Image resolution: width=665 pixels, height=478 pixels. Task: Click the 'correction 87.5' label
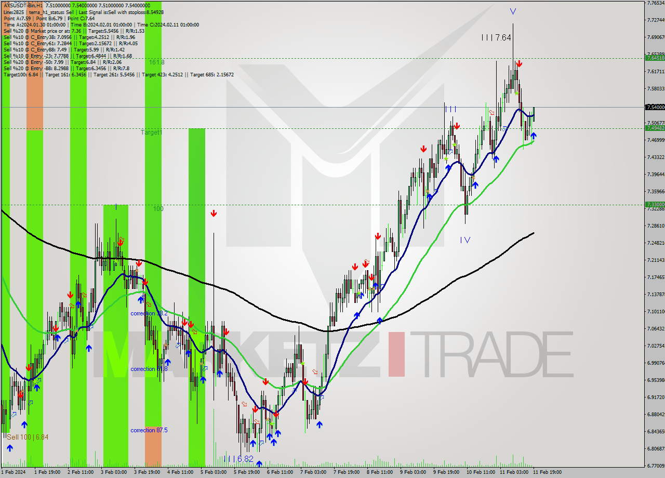point(149,430)
